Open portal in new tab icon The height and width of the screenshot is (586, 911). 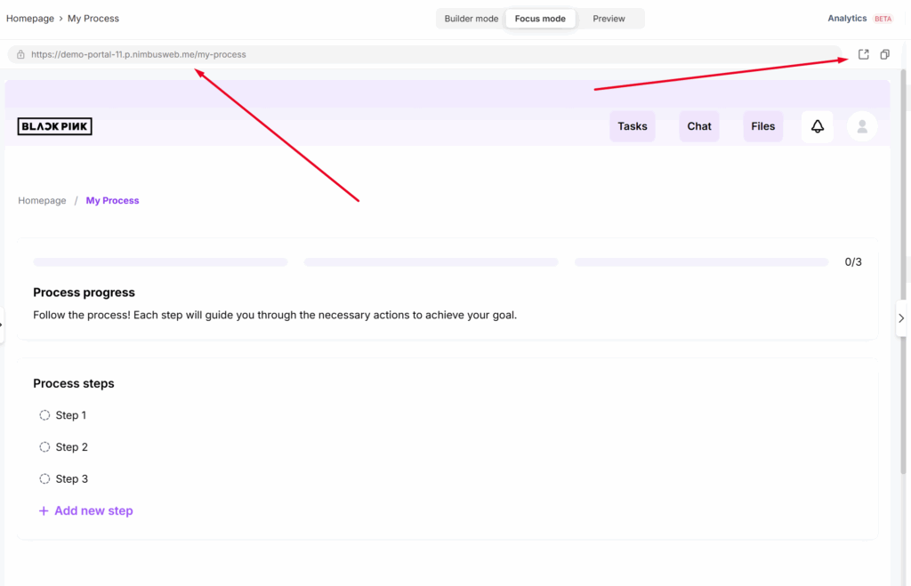coord(863,54)
